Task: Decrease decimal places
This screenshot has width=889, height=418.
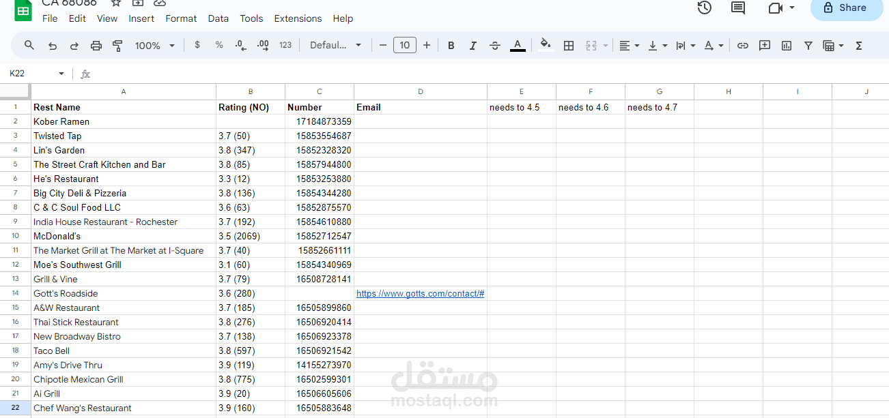Action: [x=240, y=45]
